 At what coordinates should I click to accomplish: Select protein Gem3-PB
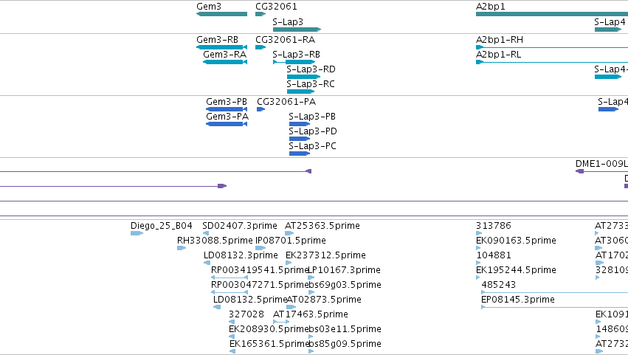click(227, 102)
